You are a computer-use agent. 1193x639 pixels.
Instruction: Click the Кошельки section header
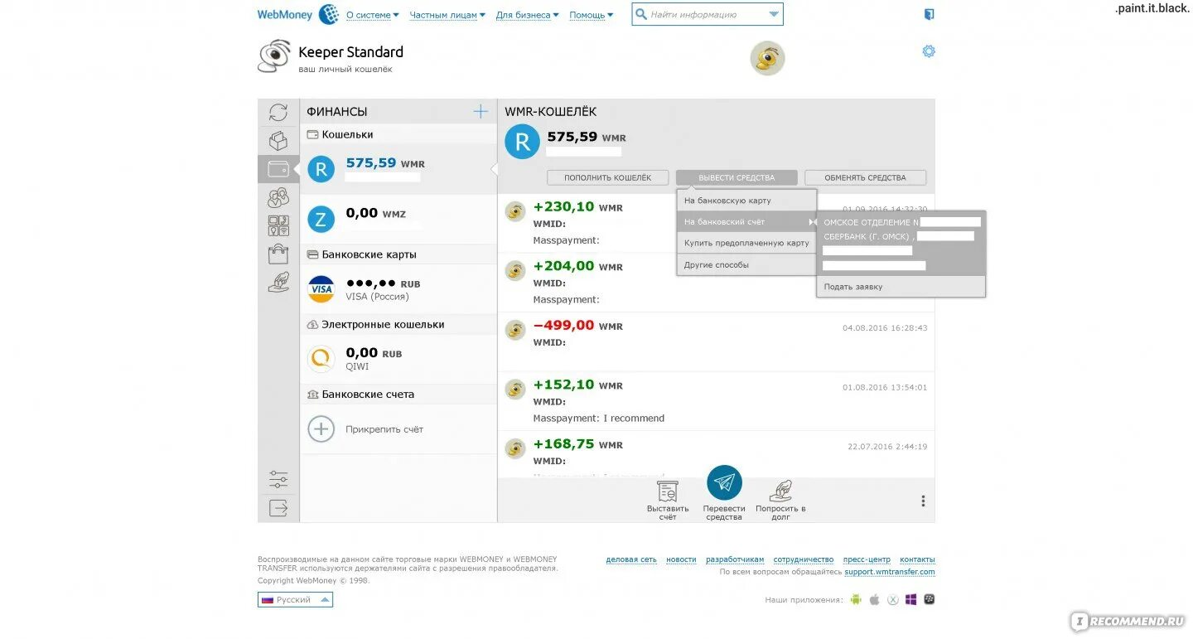tap(398, 134)
